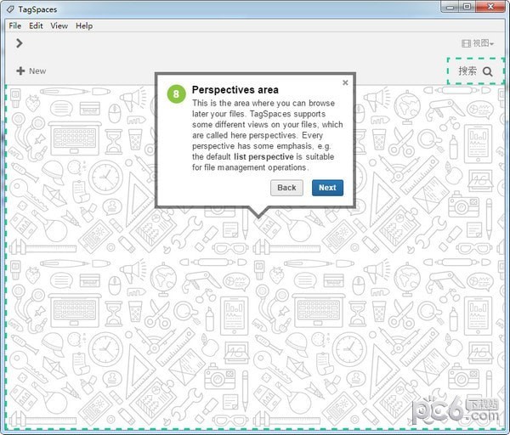Click the Perspectives area heading

coord(235,89)
